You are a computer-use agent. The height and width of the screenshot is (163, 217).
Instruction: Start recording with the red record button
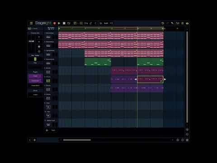click(x=55, y=23)
